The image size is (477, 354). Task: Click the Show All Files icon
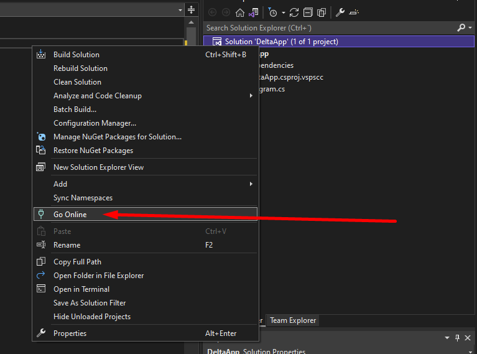tap(322, 12)
